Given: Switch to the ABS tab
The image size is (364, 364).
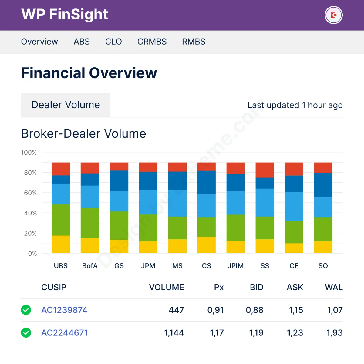Looking at the screenshot, I should click(81, 42).
